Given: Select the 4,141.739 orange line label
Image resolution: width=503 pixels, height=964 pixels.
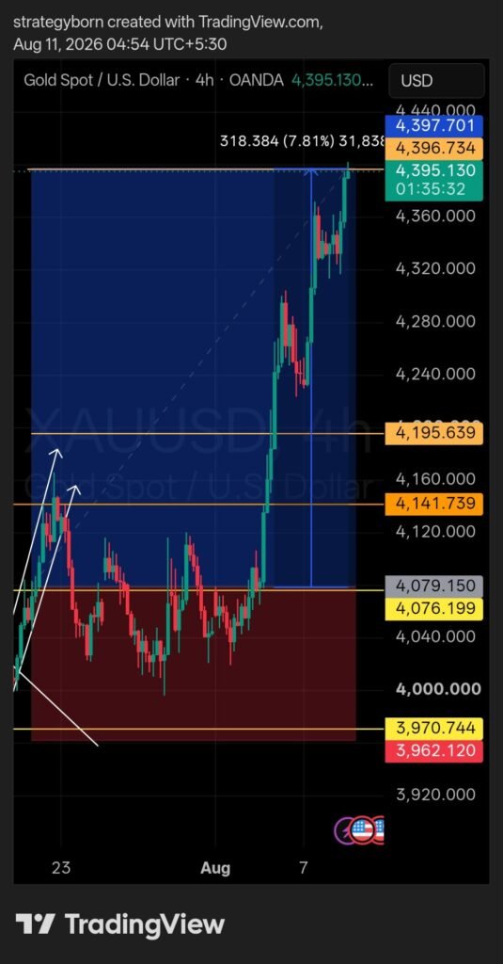Looking at the screenshot, I should [x=433, y=505].
